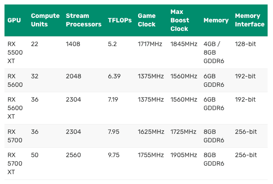
Task: Select the Stream Processors header
Action: (x=84, y=20)
